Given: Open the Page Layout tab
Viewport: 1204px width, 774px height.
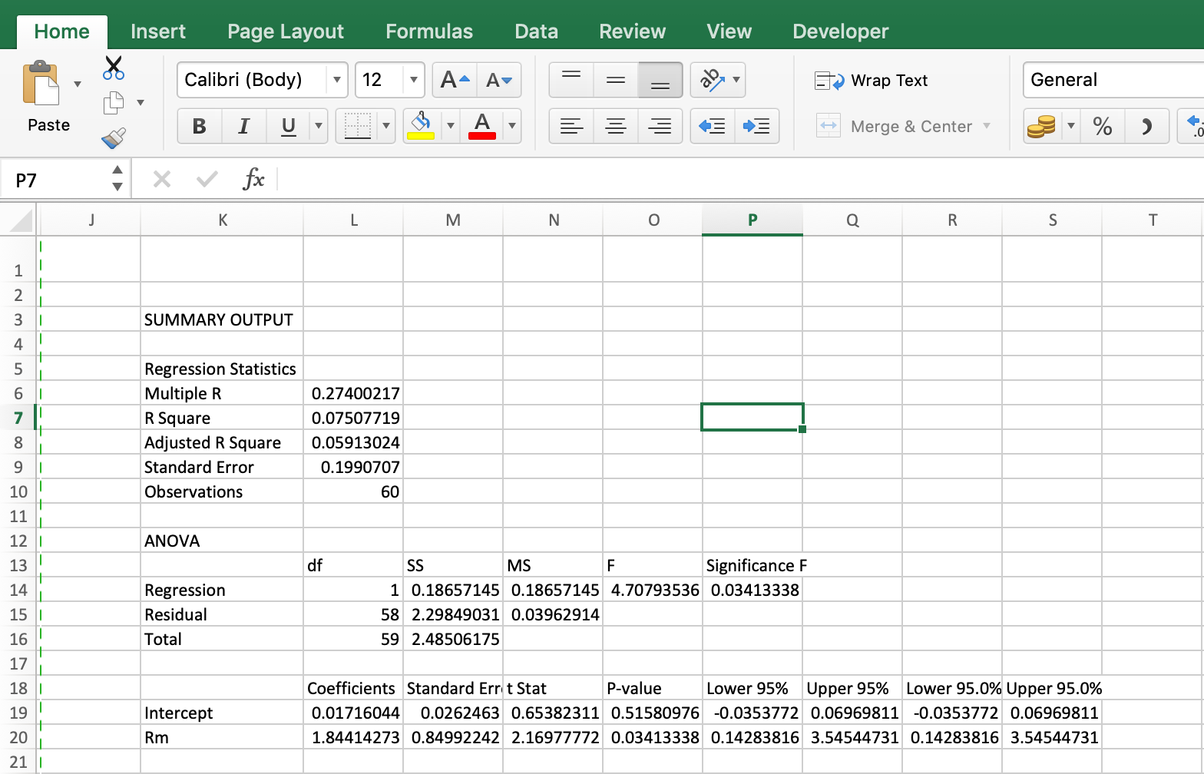Looking at the screenshot, I should pos(286,31).
